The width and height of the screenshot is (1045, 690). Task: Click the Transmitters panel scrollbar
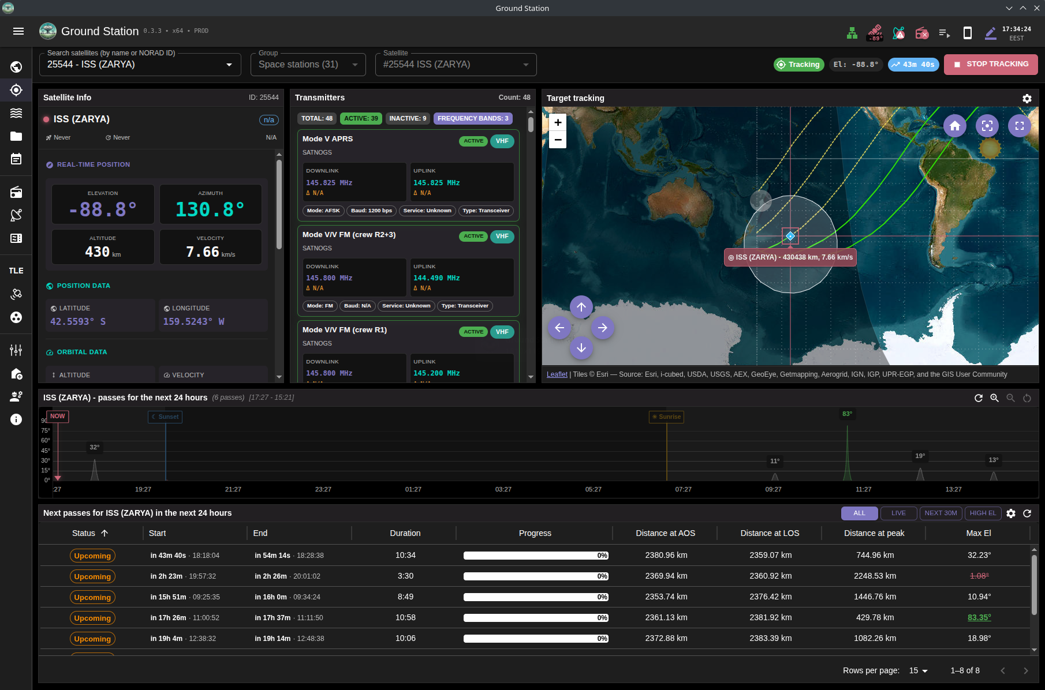coord(531,125)
